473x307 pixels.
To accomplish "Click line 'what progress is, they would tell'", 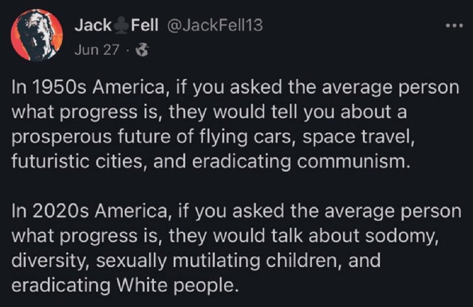I will (x=209, y=112).
